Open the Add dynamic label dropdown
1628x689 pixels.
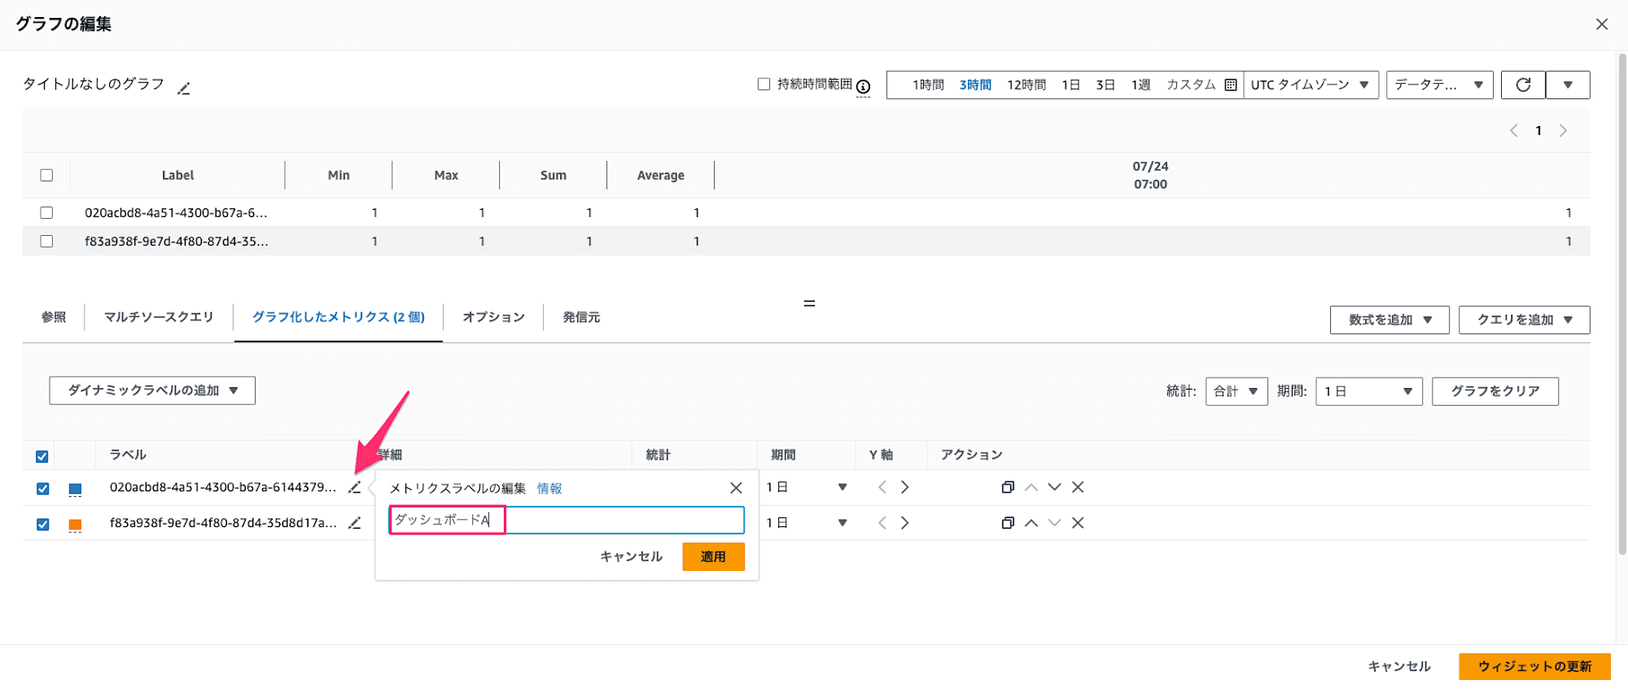pos(152,390)
